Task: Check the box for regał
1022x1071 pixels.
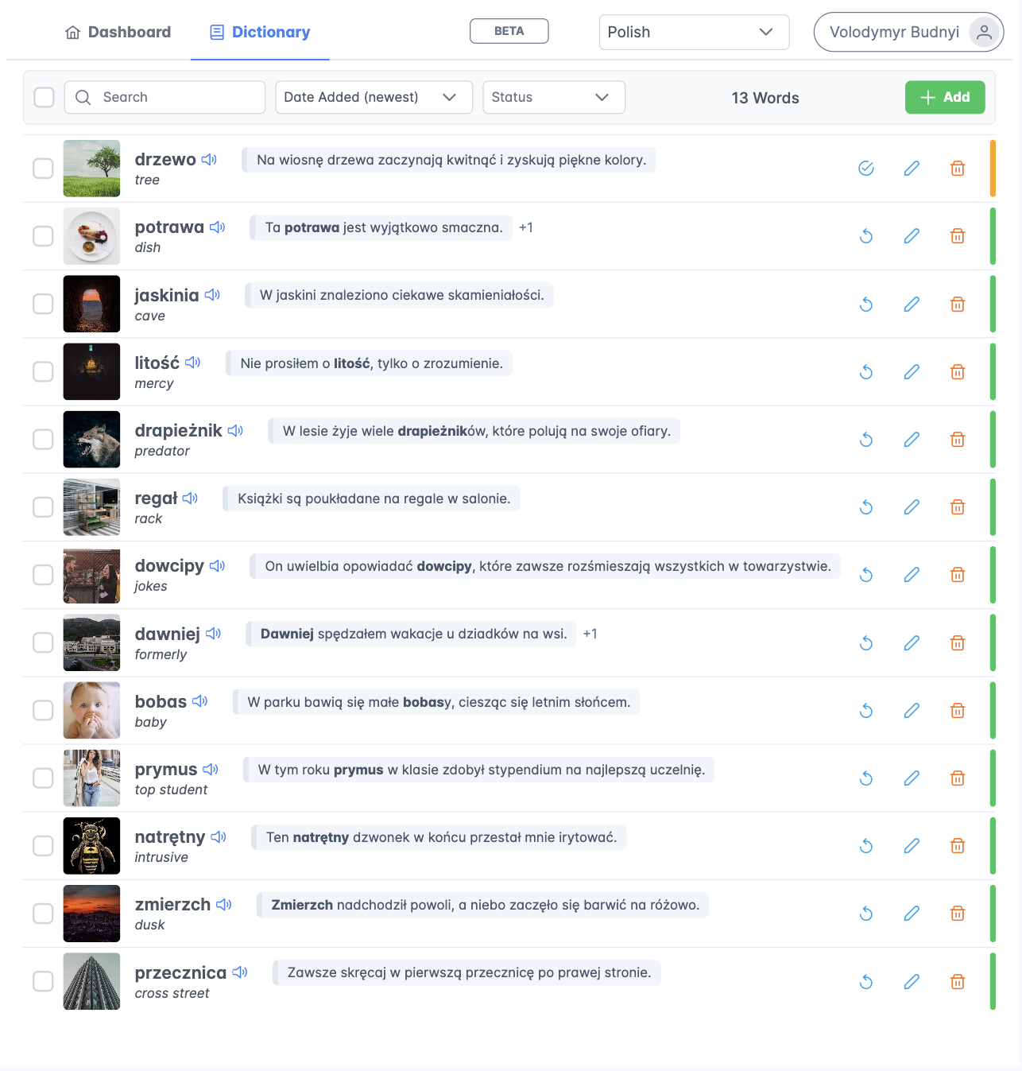Action: [43, 507]
